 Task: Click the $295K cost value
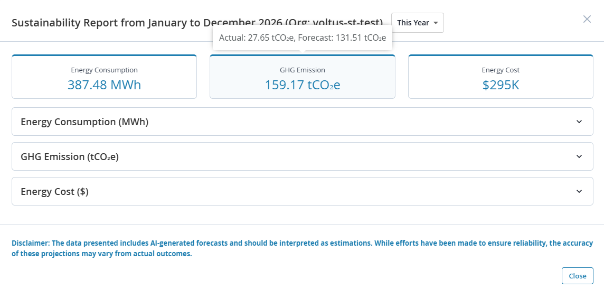[x=501, y=85]
